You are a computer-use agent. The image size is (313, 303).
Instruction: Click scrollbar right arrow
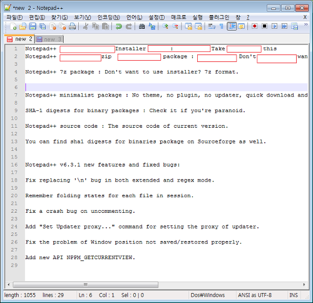pyautogui.click(x=304, y=284)
